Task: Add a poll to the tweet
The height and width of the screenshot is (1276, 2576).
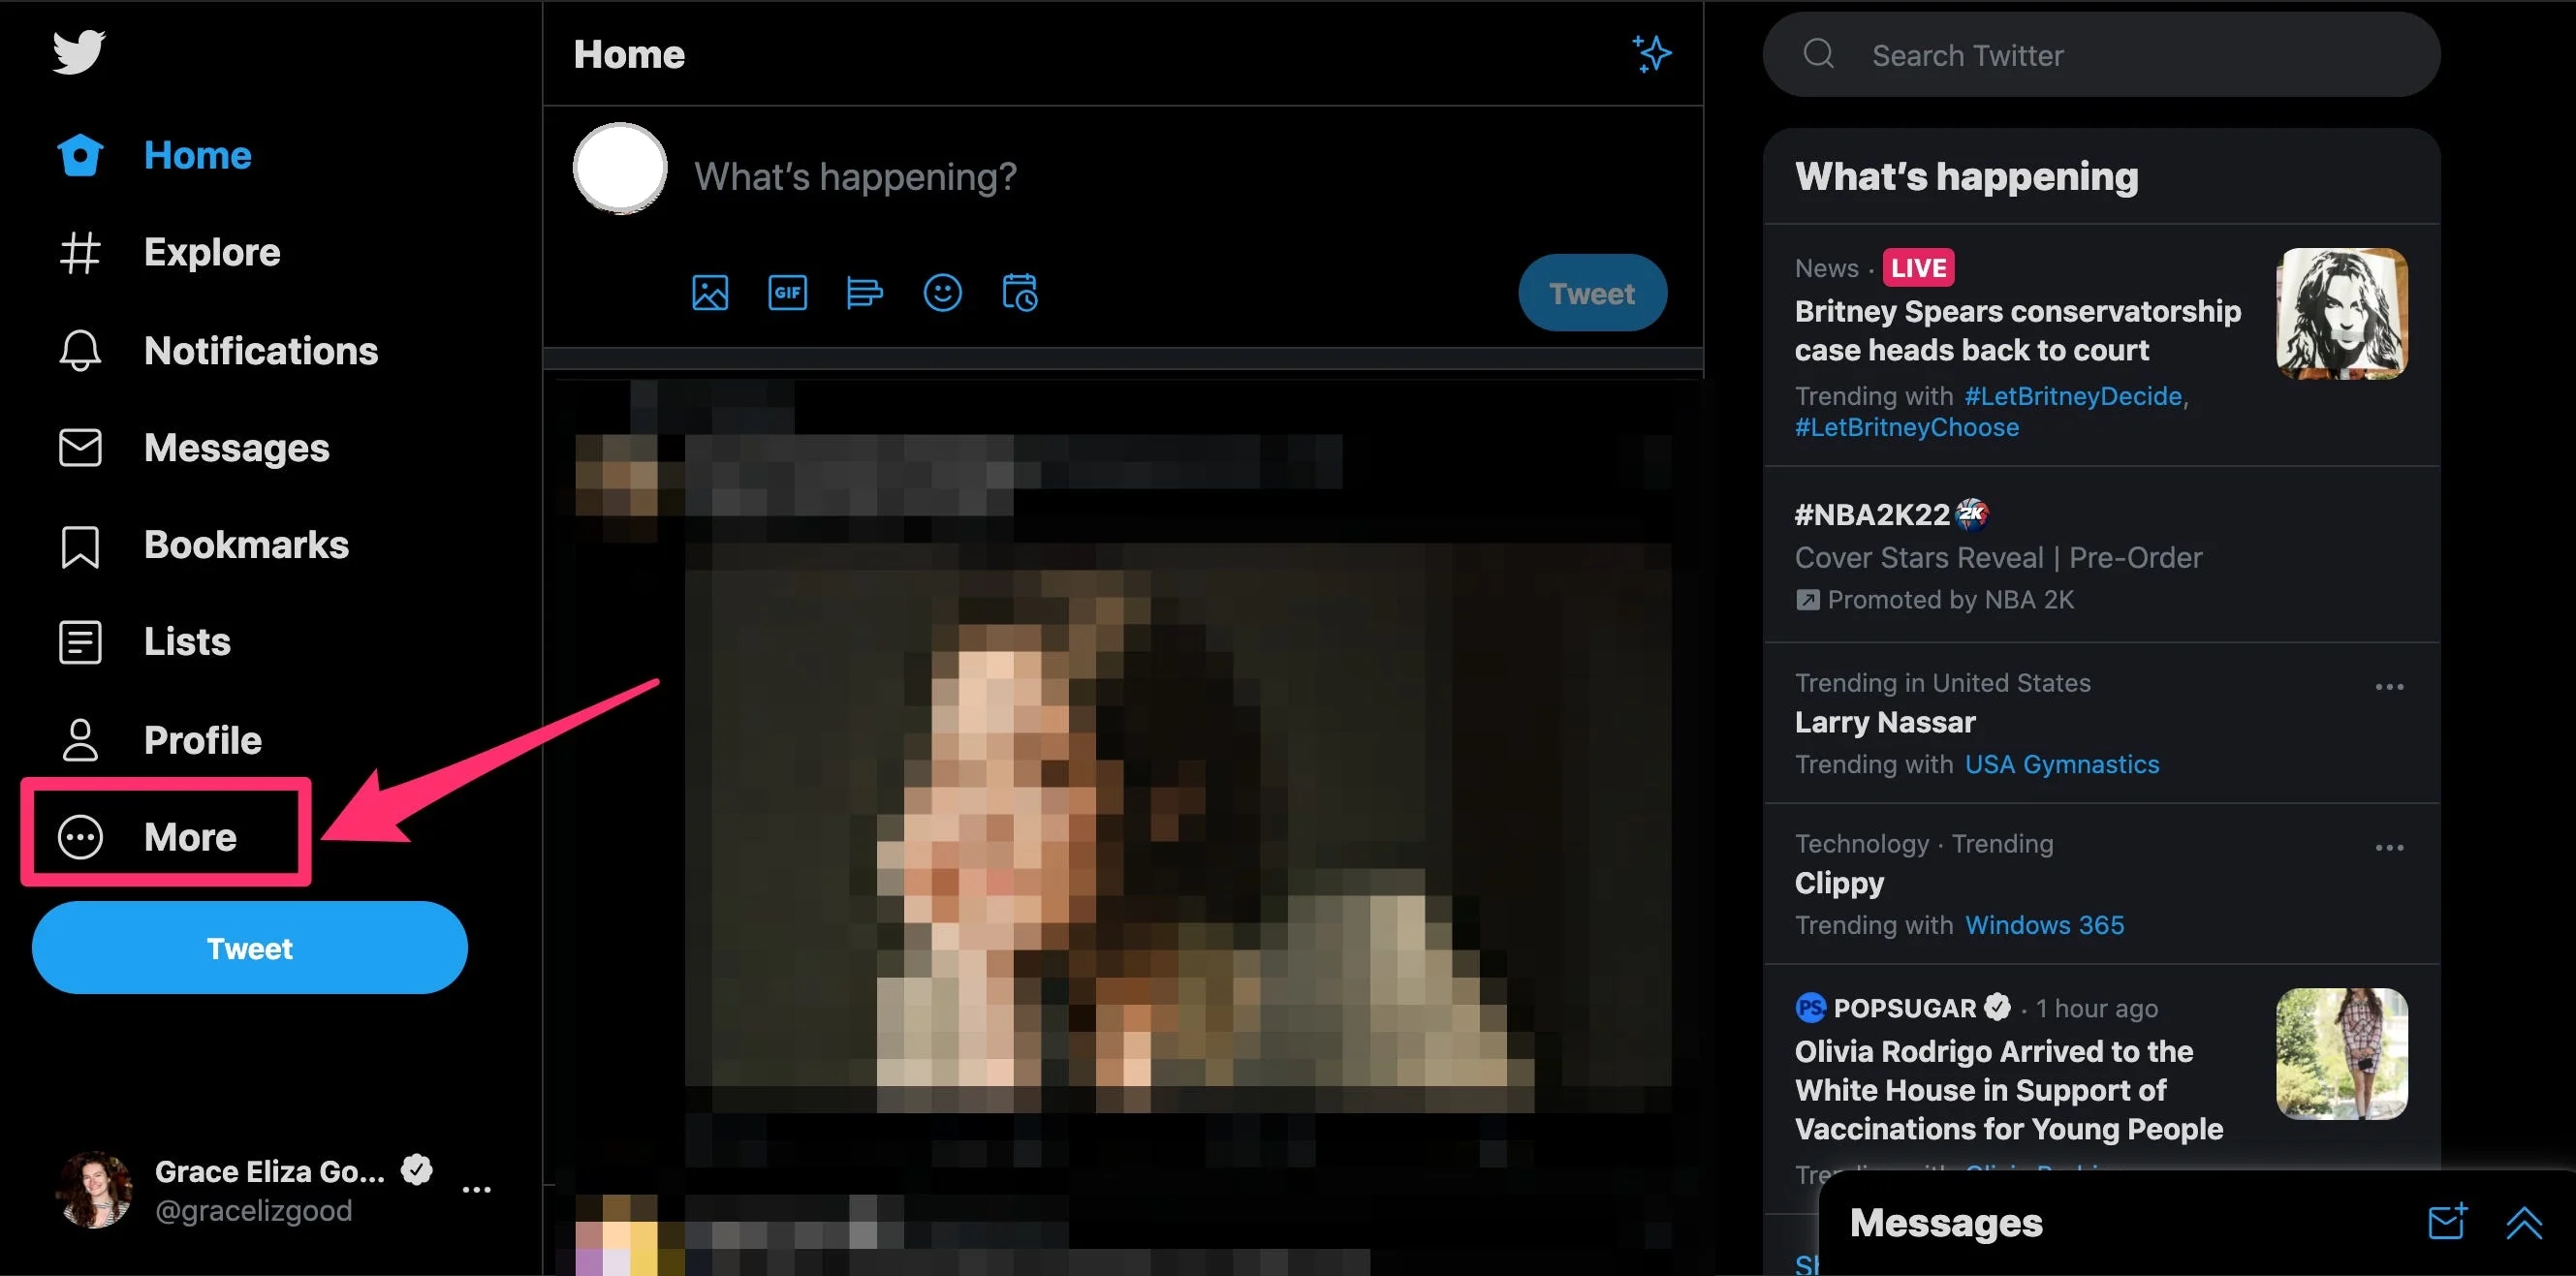Action: click(x=864, y=293)
